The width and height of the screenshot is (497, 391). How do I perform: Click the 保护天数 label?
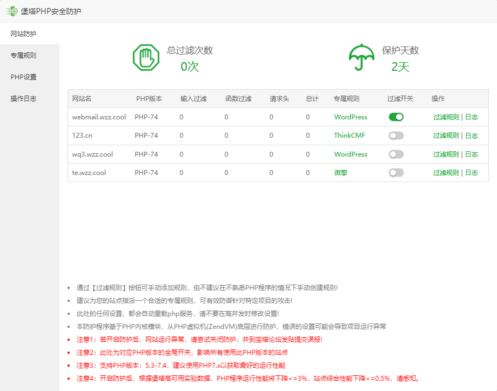[x=400, y=50]
